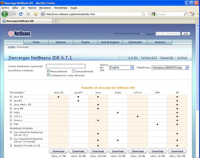The height and width of the screenshot is (158, 200).
Task: Click inside the Correo electrónico input field
Action: [x=65, y=66]
